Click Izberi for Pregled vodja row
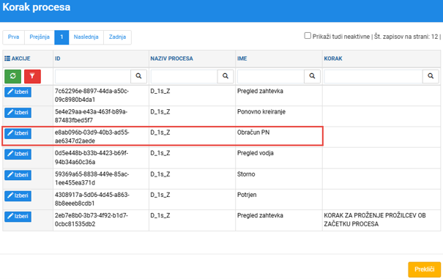Image resolution: width=443 pixels, height=279 pixels. click(18, 154)
